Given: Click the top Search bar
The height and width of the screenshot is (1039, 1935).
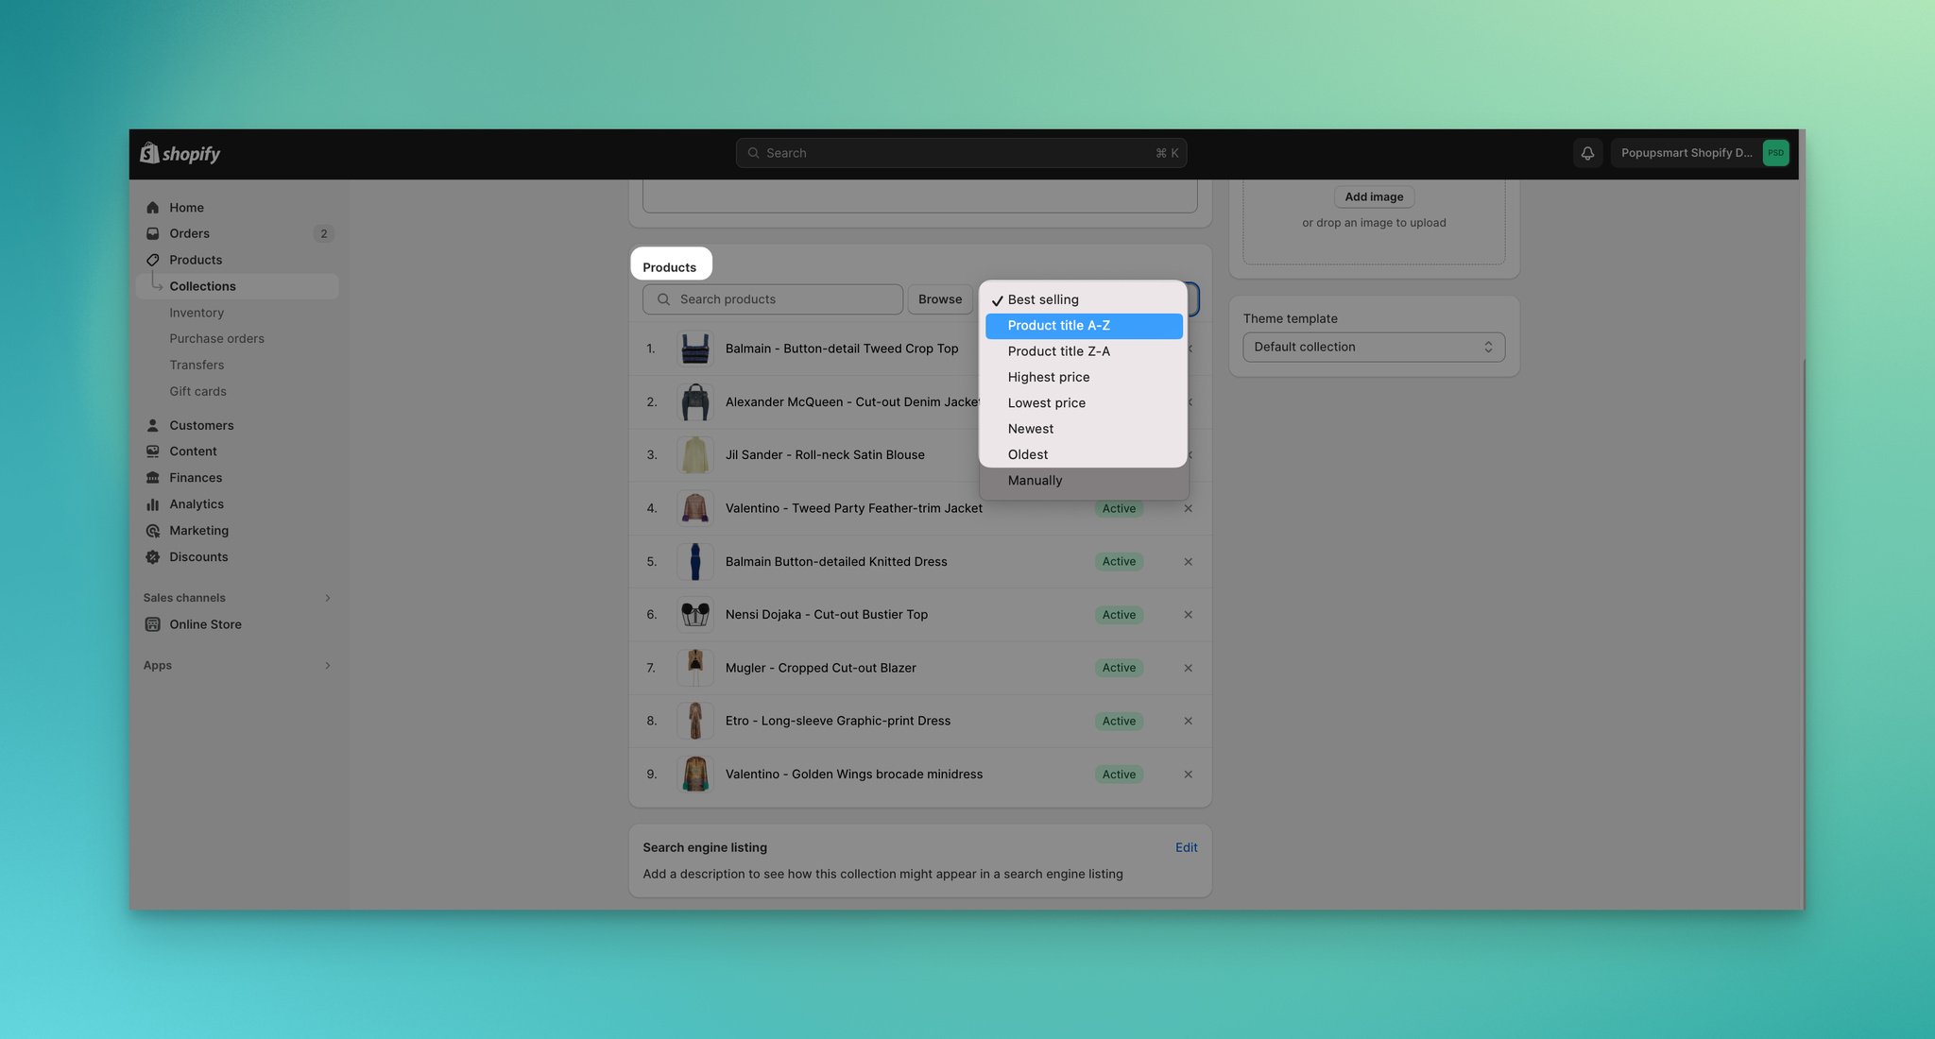Looking at the screenshot, I should (961, 153).
